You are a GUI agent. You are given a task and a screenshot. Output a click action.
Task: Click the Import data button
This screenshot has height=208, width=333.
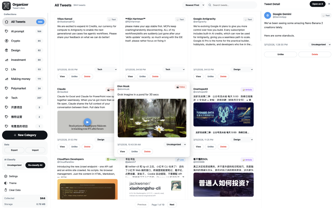click(35, 150)
